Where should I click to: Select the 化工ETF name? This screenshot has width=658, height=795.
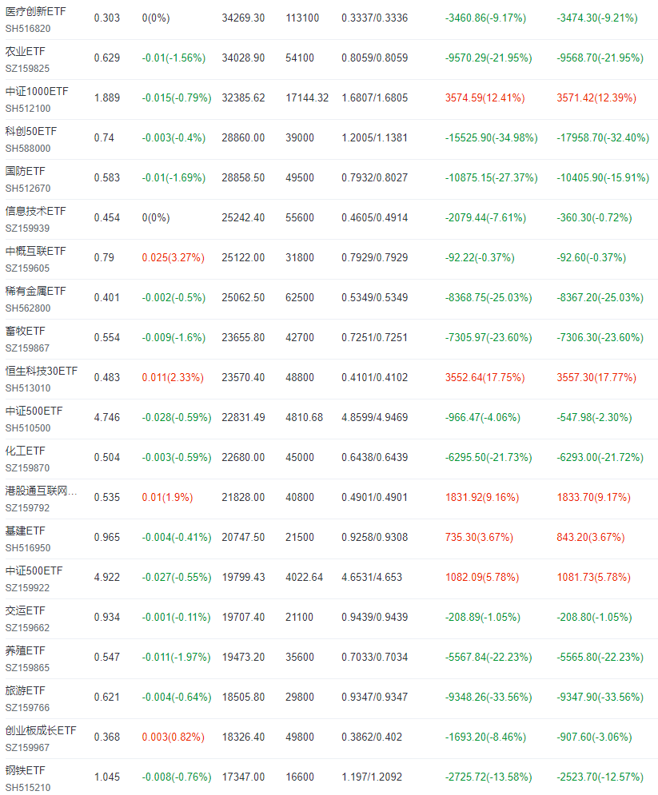(26, 451)
